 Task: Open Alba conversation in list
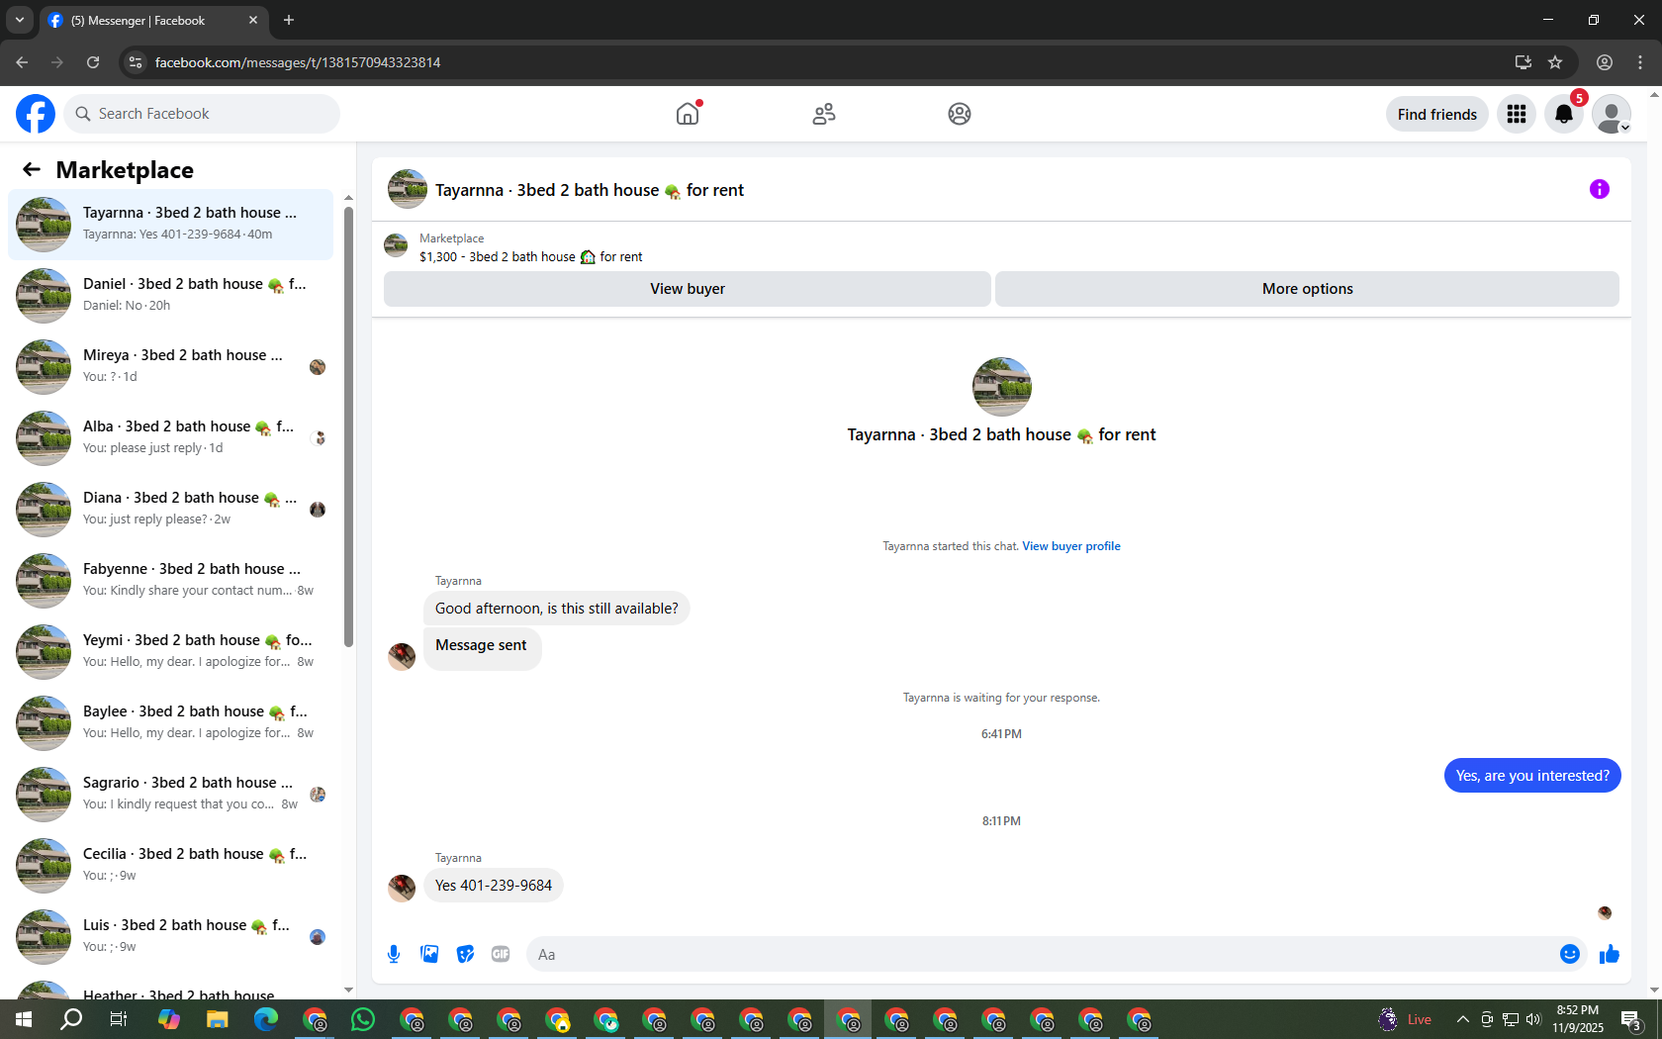170,438
